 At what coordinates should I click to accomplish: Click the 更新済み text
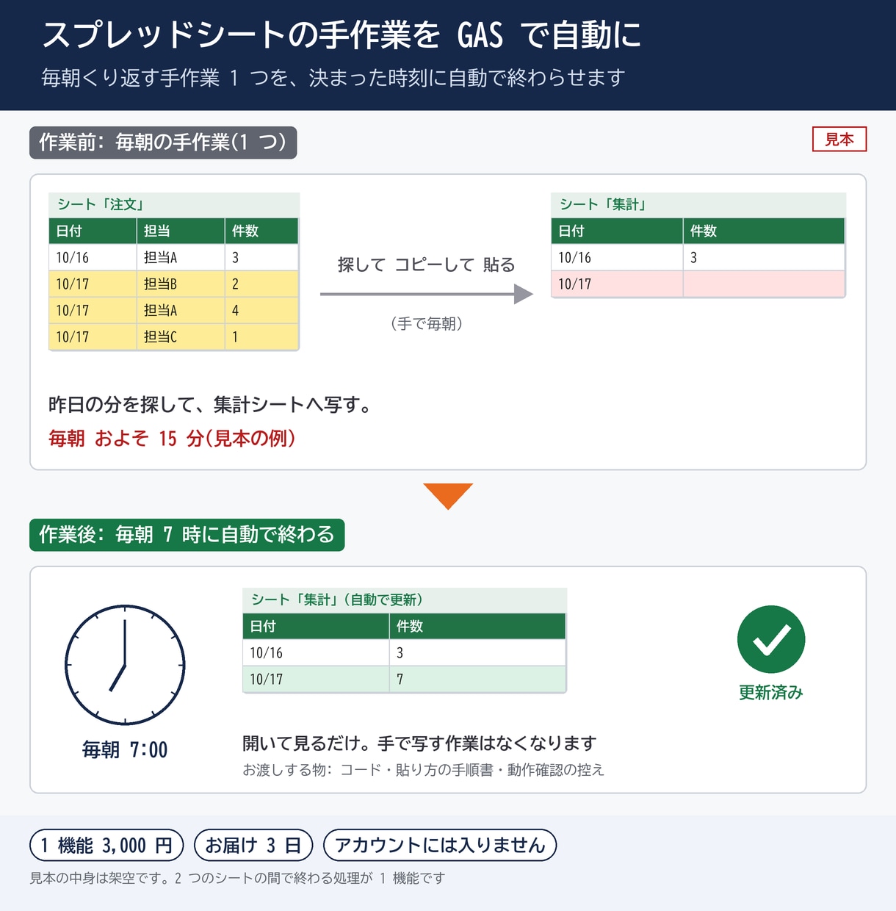[771, 692]
